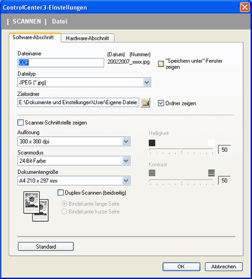Click the low contrast lines icon
Image resolution: width=252 pixels, height=279 pixels.
tap(152, 173)
